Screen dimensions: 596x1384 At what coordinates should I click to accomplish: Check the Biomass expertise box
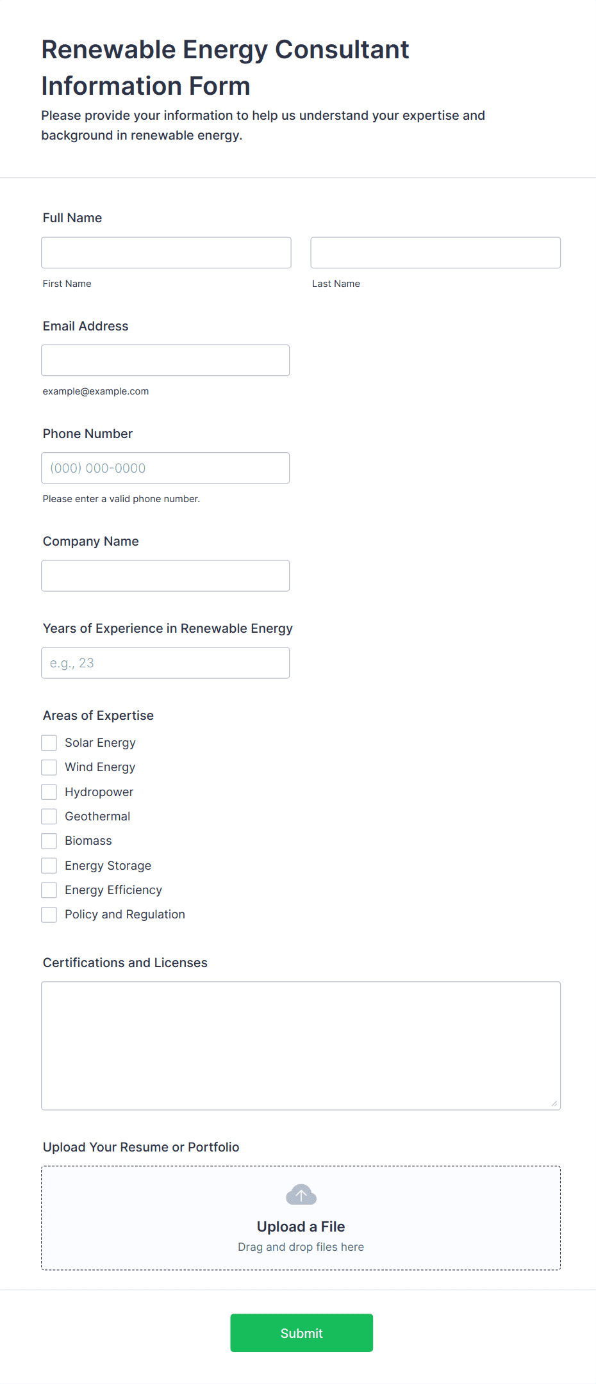tap(49, 841)
